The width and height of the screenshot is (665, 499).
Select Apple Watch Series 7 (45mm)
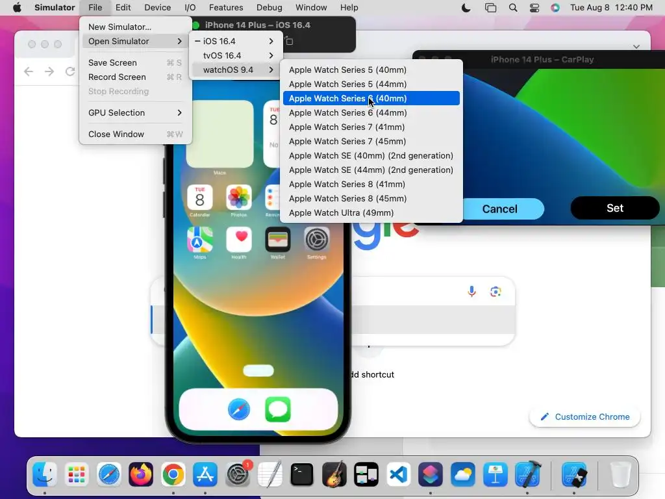[x=371, y=141]
